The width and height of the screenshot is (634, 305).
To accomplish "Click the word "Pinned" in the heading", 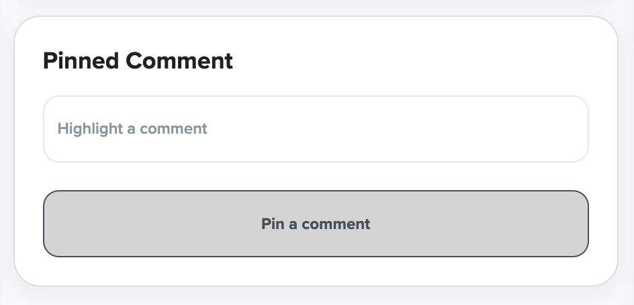I will coord(81,61).
